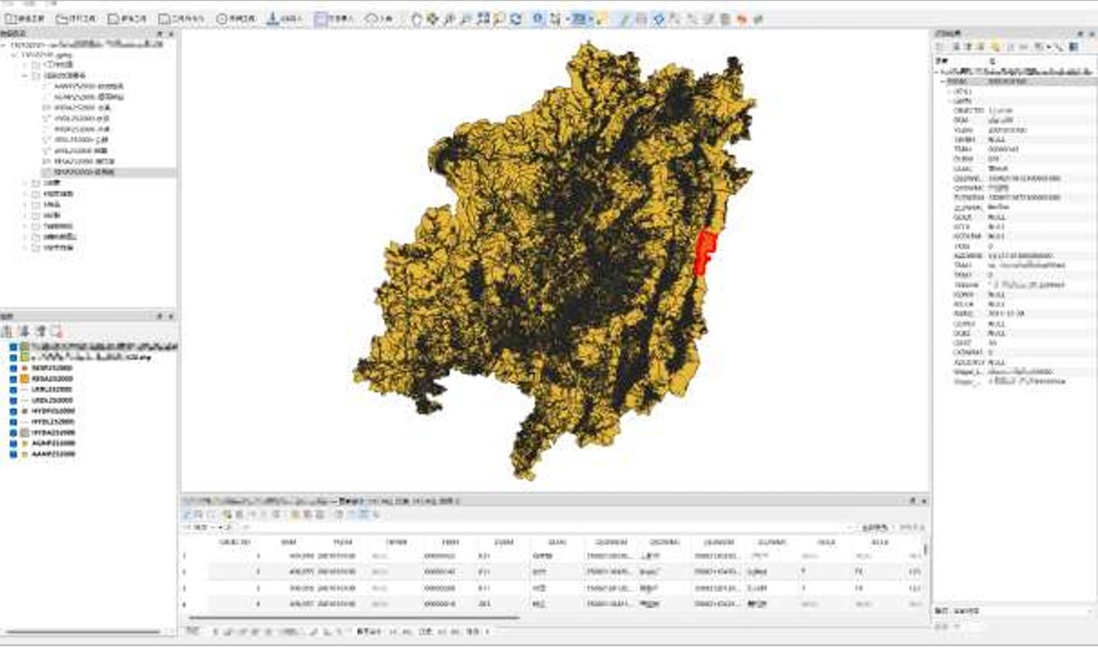This screenshot has width=1098, height=648.
Task: Close the attribute table panel
Action: (924, 501)
